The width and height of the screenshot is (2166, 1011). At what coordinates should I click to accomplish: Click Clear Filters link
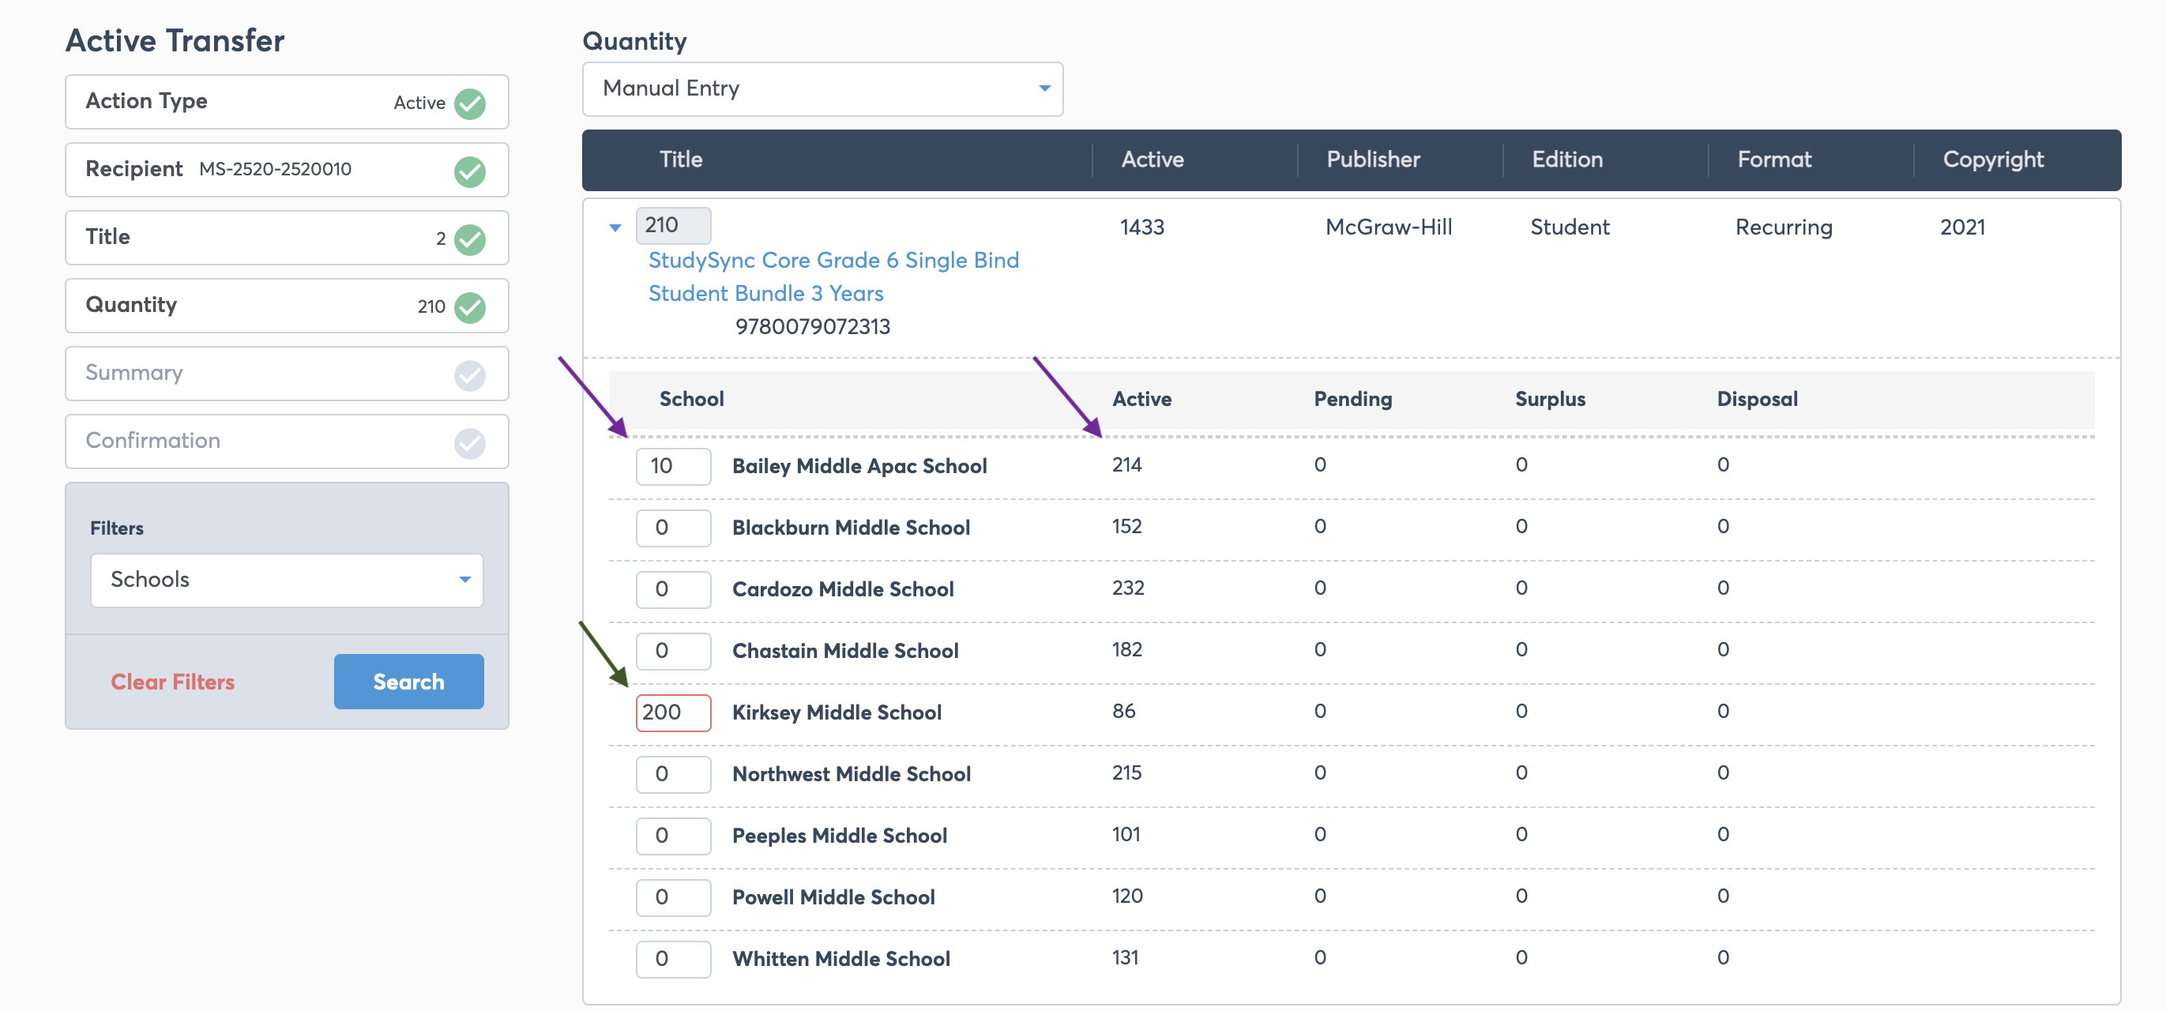pos(172,682)
